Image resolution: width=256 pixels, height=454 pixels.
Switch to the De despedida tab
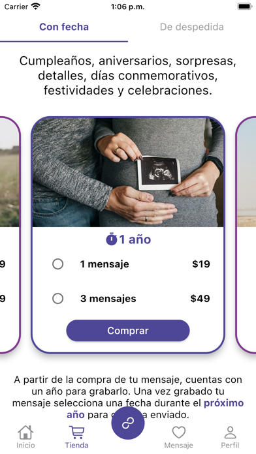coord(192,27)
